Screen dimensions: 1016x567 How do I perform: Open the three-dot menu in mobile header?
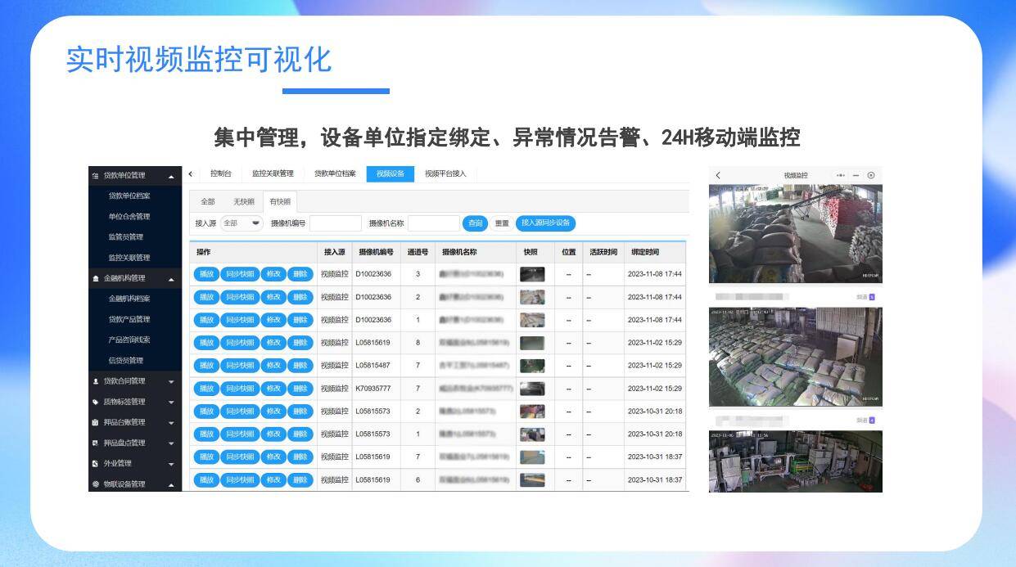point(841,175)
